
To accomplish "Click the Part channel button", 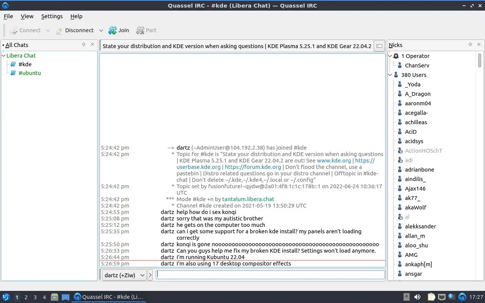I will click(x=146, y=30).
